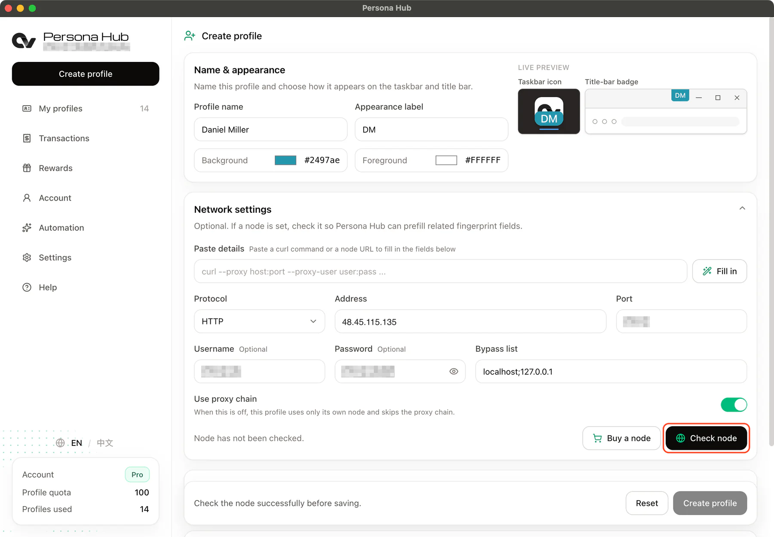Open the Rewards page
Viewport: 774px width, 537px height.
(x=86, y=168)
